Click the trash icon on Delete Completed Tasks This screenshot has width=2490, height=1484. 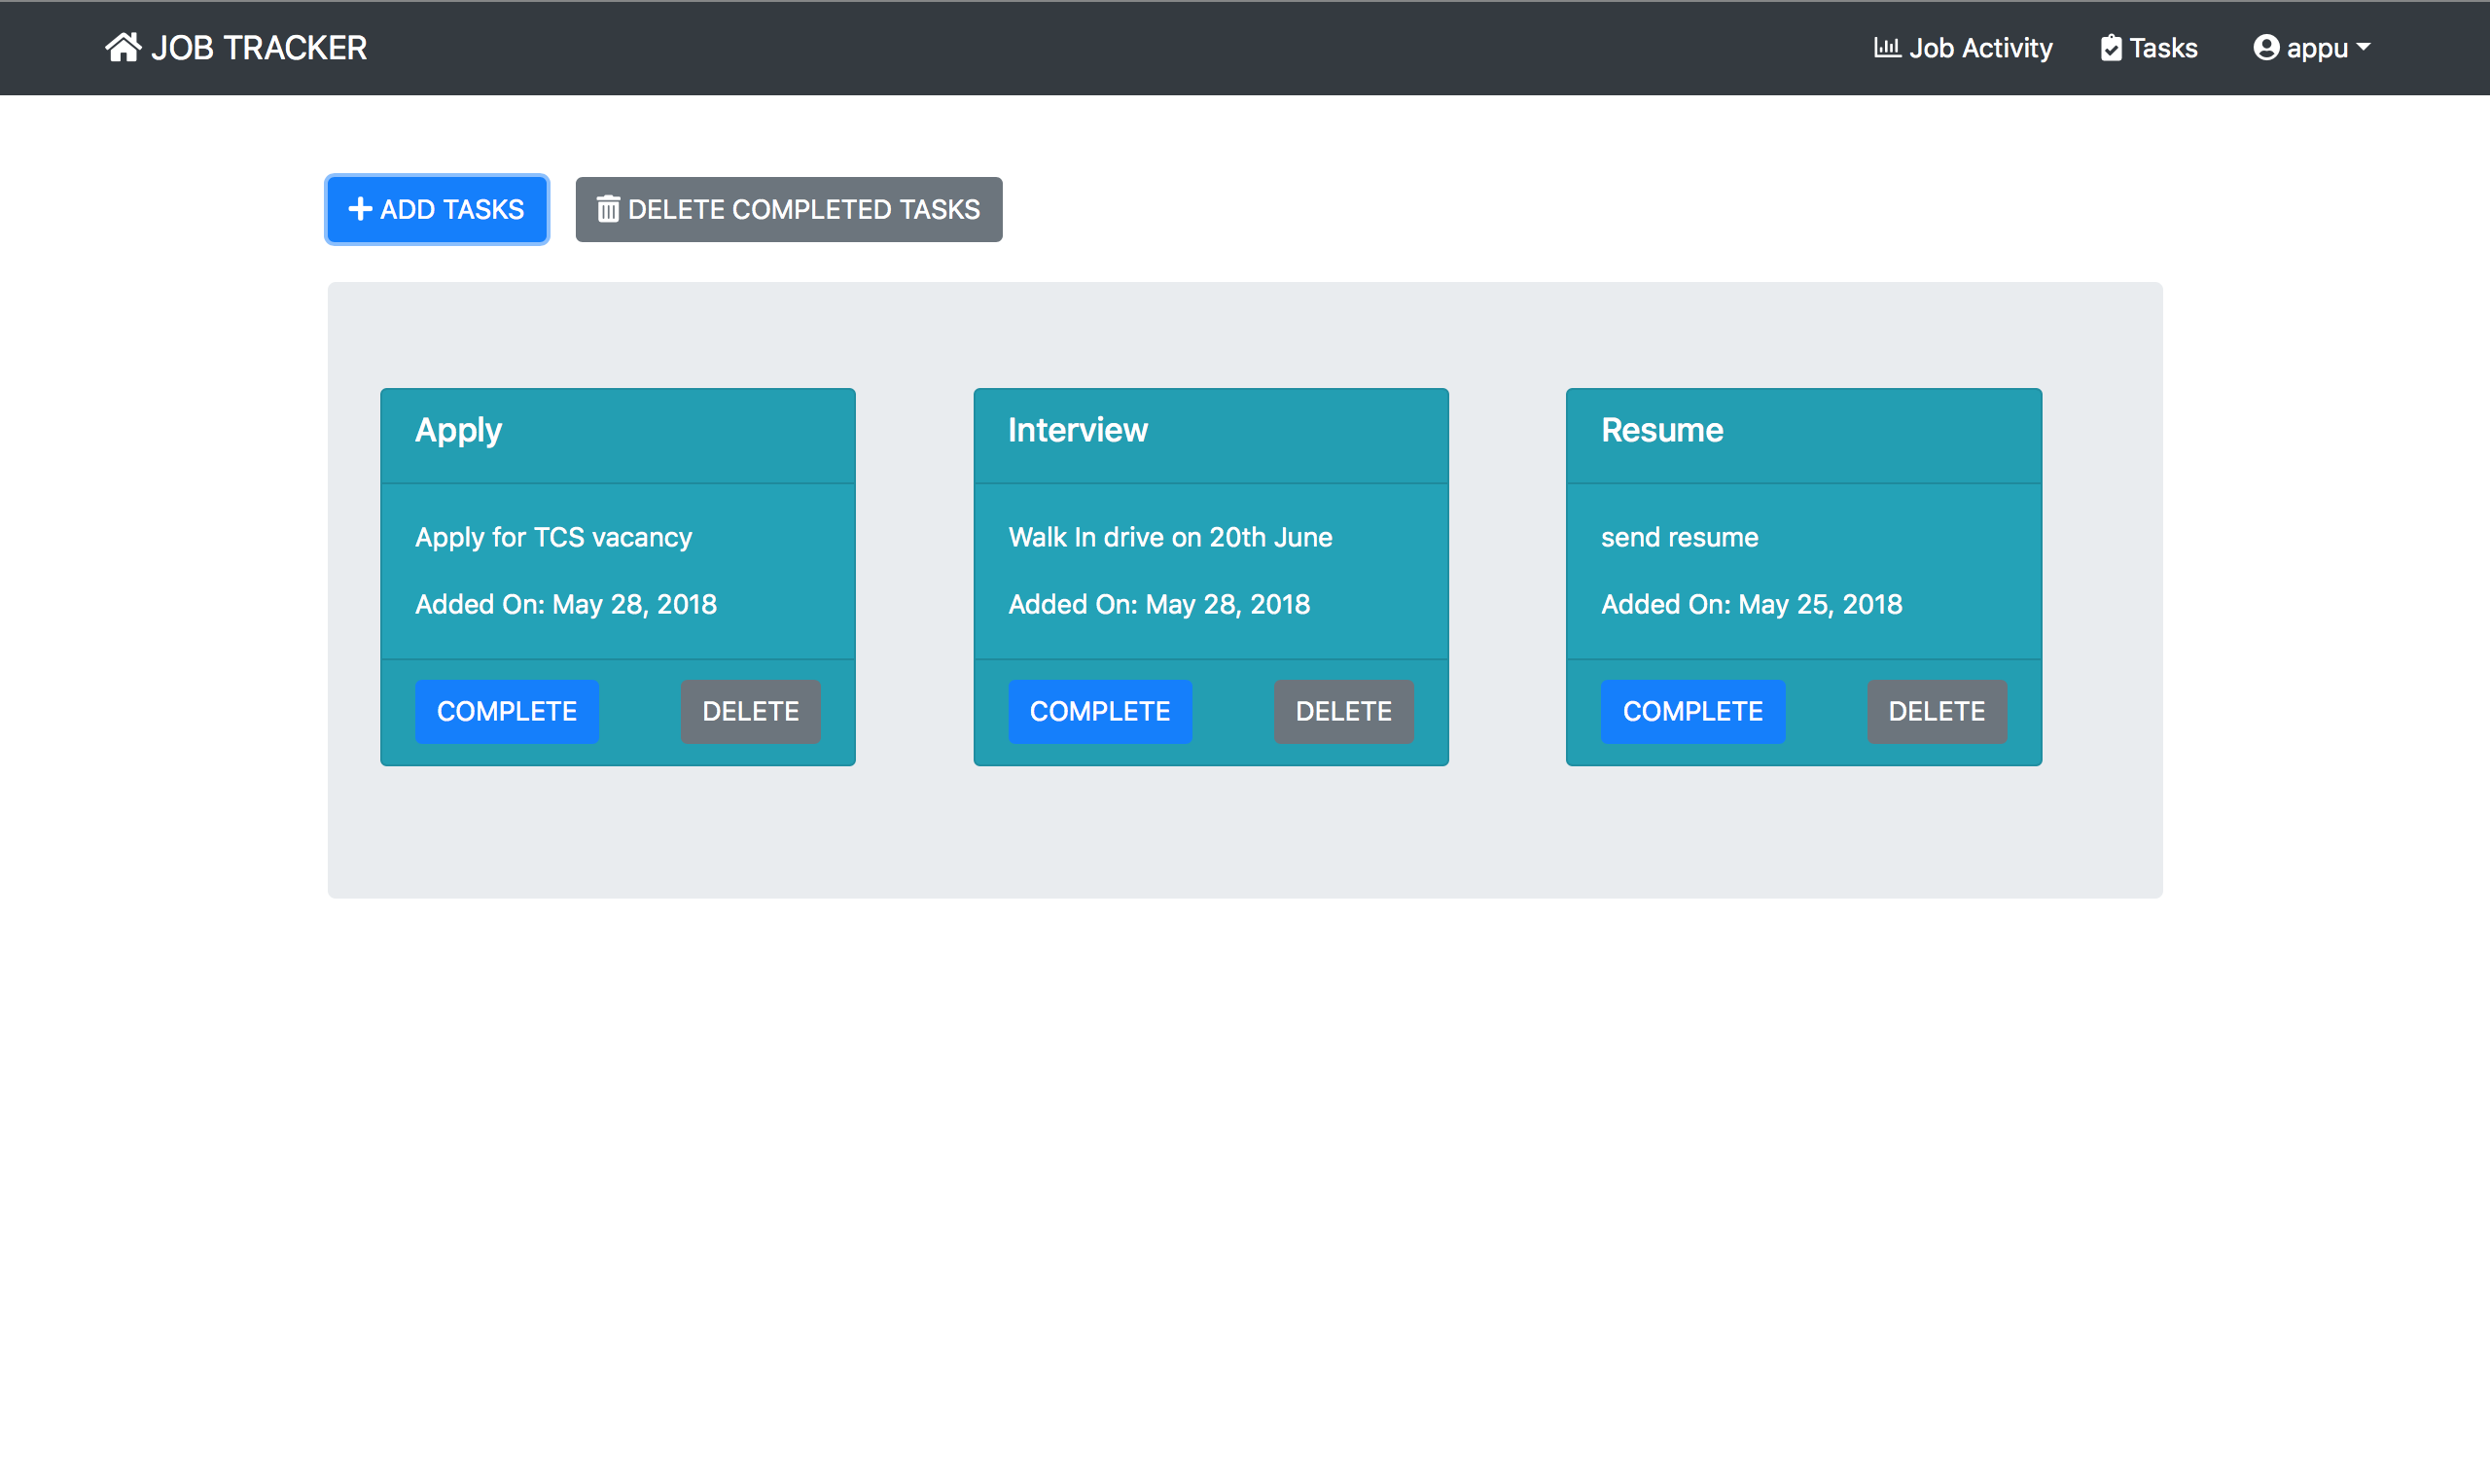608,209
